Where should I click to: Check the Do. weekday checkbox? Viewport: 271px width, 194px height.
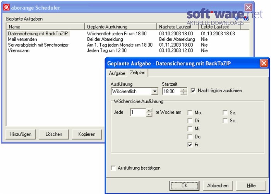[190, 137]
